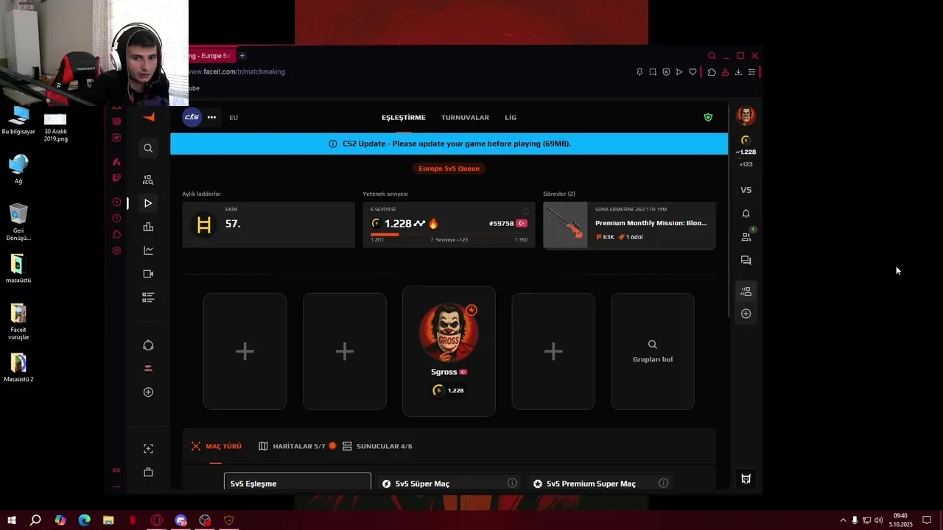Select the MAÇ TÜRÜ tab
Viewport: 943px width, 530px height.
point(216,446)
